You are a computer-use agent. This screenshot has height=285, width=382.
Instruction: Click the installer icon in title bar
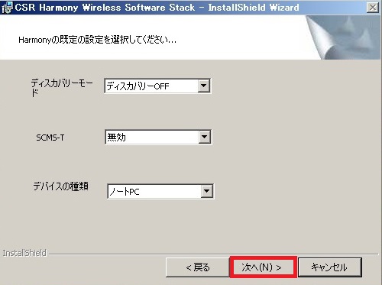pyautogui.click(x=7, y=8)
